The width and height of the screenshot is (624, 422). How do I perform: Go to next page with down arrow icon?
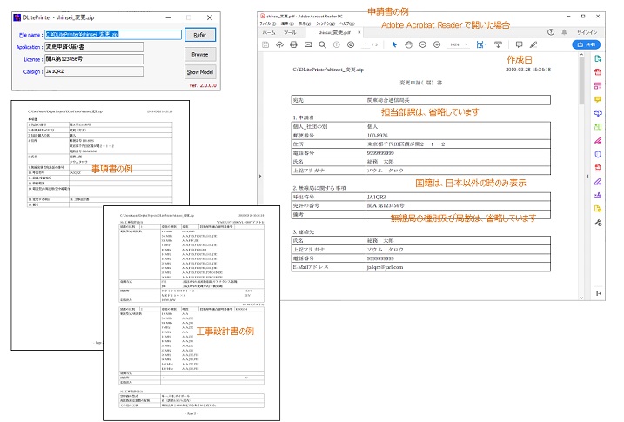click(x=351, y=44)
